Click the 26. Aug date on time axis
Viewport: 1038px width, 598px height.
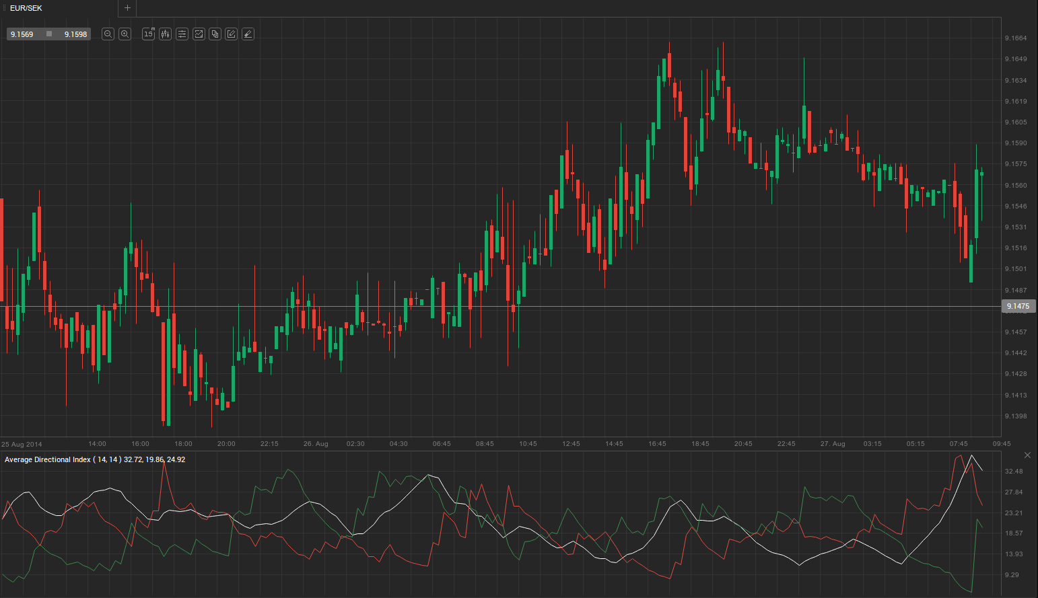click(316, 444)
